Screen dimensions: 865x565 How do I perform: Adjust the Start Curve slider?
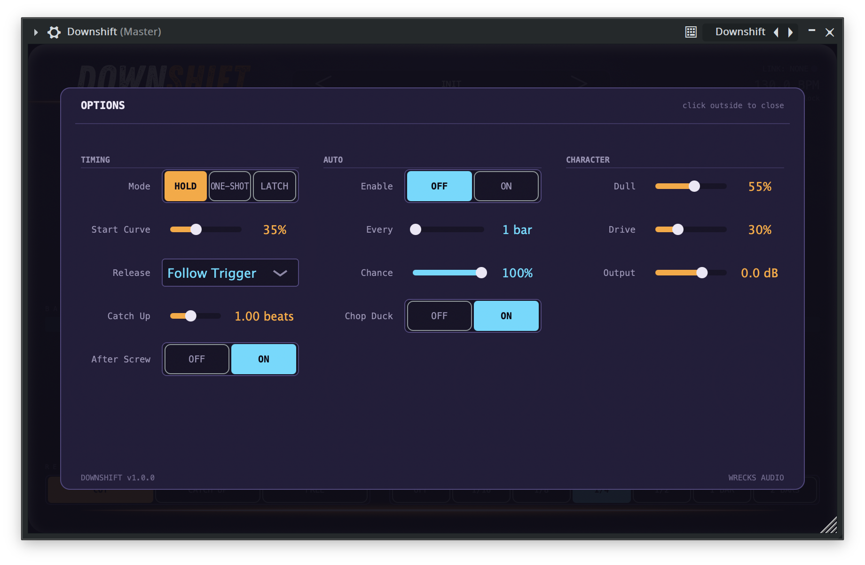click(x=206, y=229)
